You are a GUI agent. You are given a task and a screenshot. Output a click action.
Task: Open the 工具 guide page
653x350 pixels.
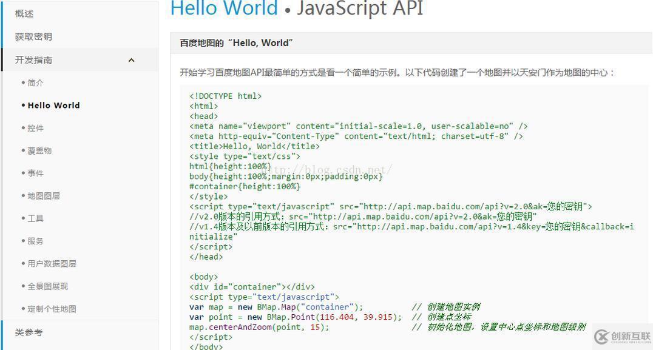35,218
